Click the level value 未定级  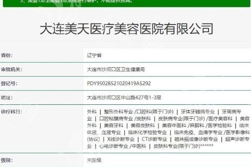[94, 160]
